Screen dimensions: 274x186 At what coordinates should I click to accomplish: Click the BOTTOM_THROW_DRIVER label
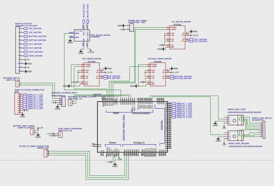click(160, 59)
